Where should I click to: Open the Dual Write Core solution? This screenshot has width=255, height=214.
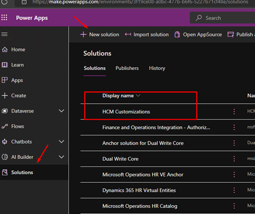coord(120,159)
